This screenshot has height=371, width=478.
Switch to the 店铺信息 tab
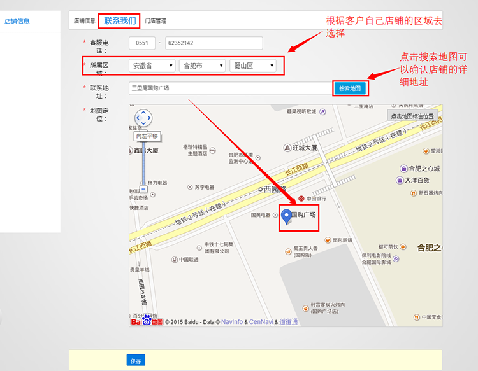[x=84, y=21]
